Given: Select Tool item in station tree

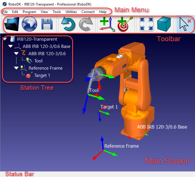Looking at the screenshot, I should pos(38,61).
